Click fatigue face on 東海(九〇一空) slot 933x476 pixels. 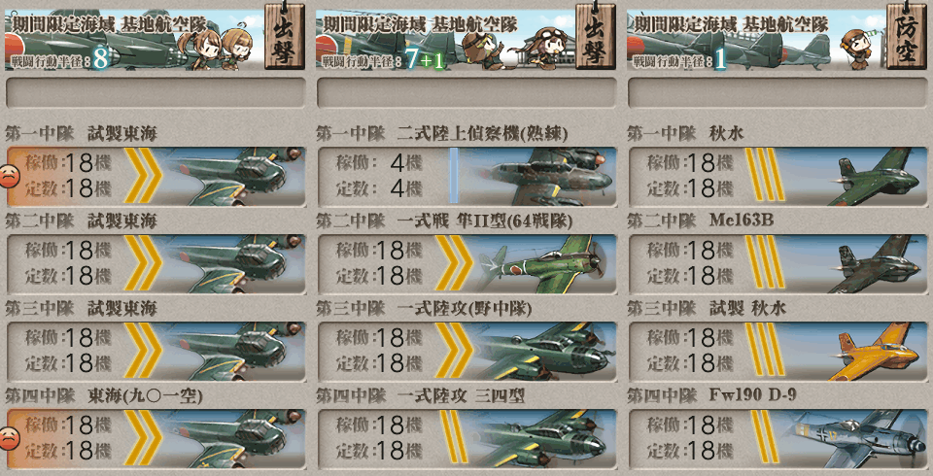9,438
